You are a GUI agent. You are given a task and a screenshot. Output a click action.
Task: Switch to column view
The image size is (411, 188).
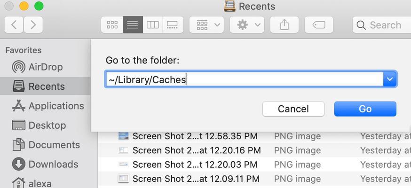pyautogui.click(x=153, y=25)
